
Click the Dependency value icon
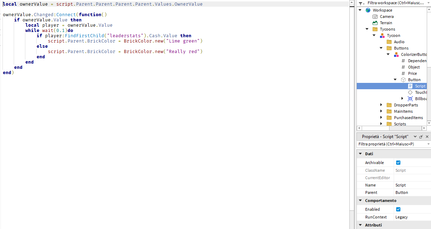(403, 61)
